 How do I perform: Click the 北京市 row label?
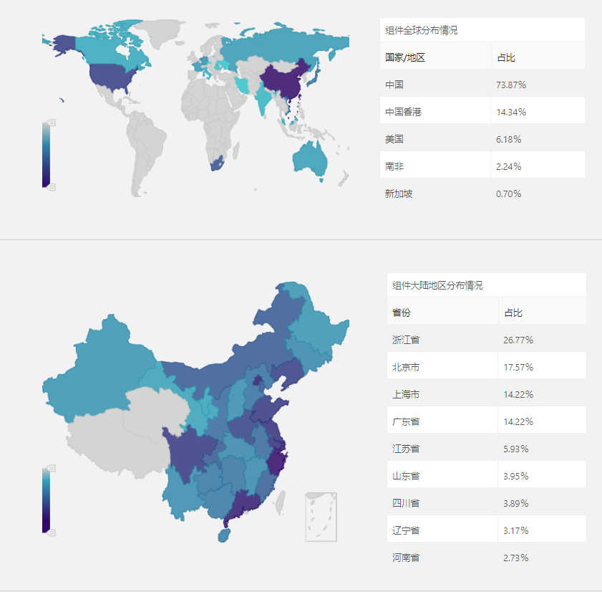tap(406, 367)
